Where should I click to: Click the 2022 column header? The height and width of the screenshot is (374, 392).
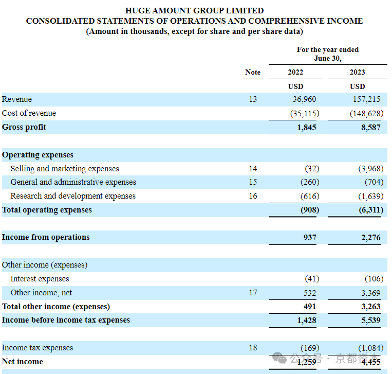click(x=295, y=72)
